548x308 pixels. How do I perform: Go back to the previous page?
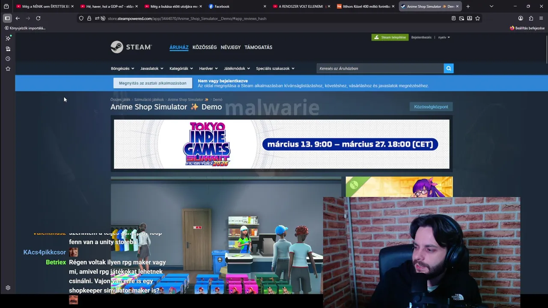point(18,18)
